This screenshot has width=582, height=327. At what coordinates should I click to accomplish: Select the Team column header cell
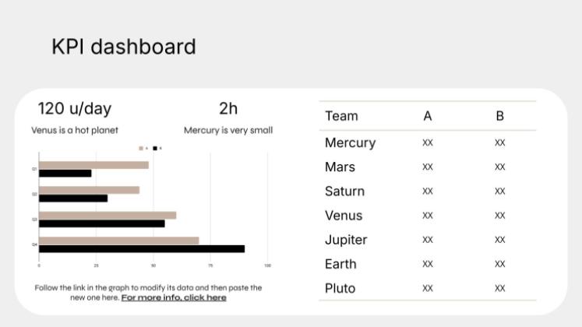(x=341, y=116)
